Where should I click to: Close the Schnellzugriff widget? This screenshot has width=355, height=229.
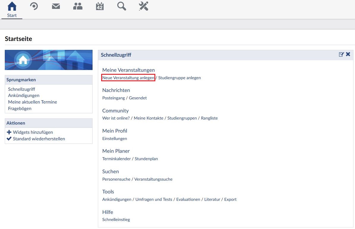348,54
